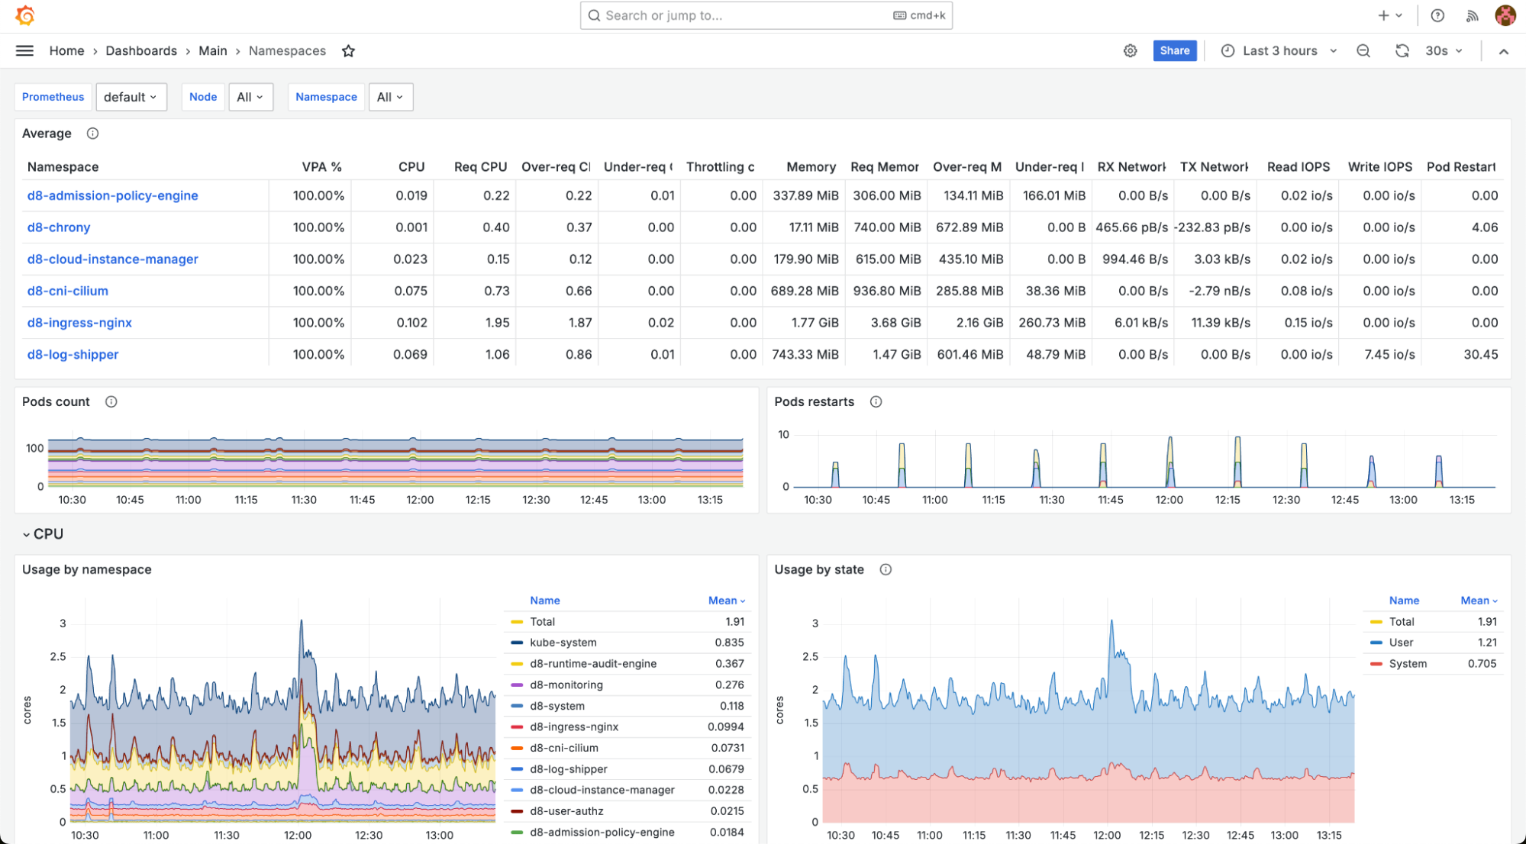The image size is (1526, 844).
Task: Toggle the System series in the state legend
Action: 1407,664
